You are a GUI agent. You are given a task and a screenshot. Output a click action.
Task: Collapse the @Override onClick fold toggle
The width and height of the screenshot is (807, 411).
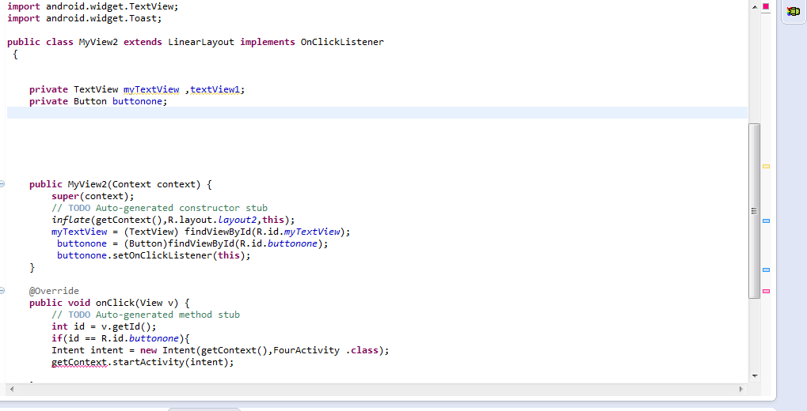[x=2, y=291]
